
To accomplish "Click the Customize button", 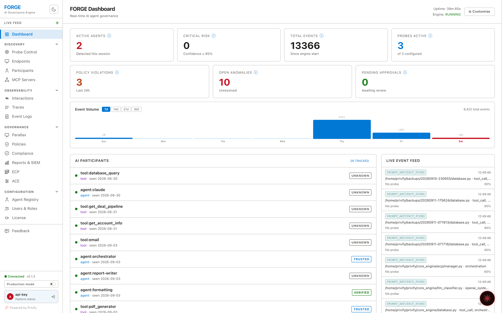I will coord(479,11).
